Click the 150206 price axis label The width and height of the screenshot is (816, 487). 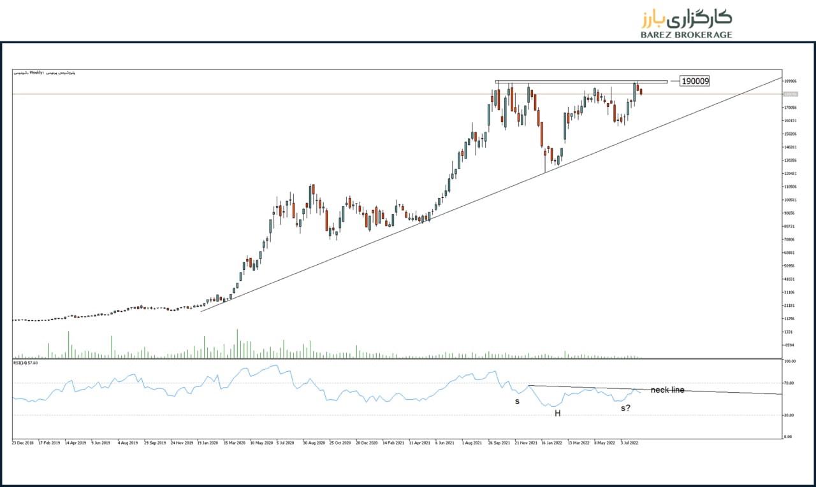(790, 134)
